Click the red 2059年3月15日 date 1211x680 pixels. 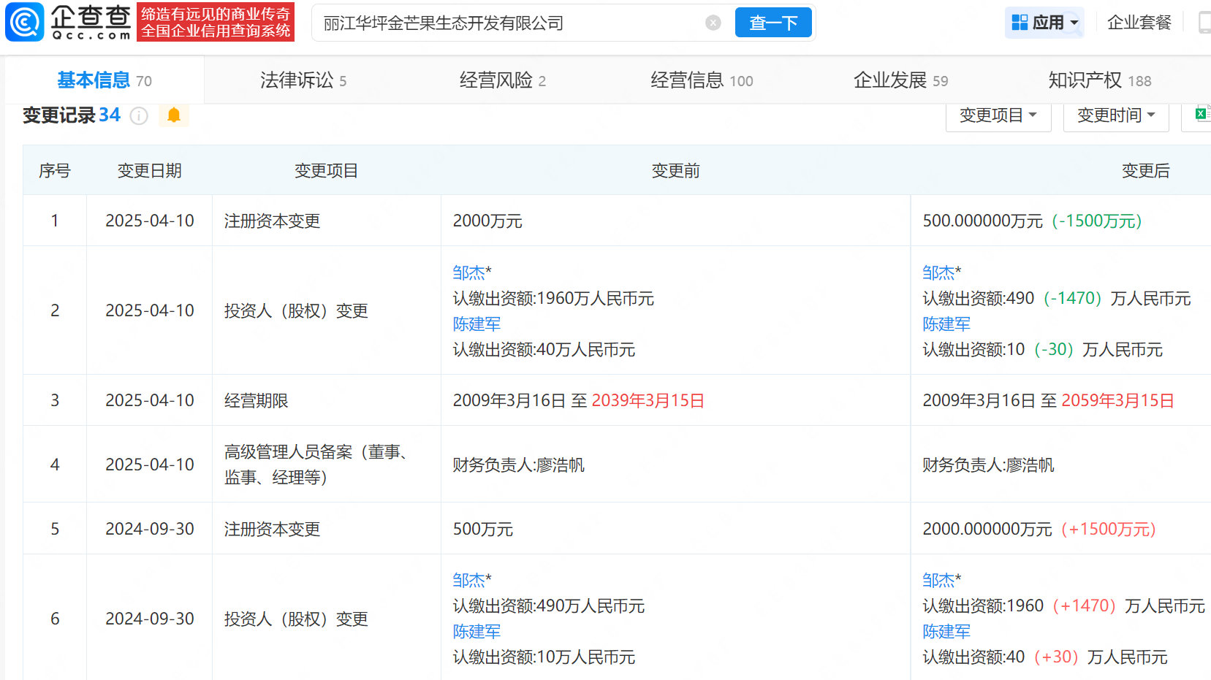click(x=1118, y=401)
